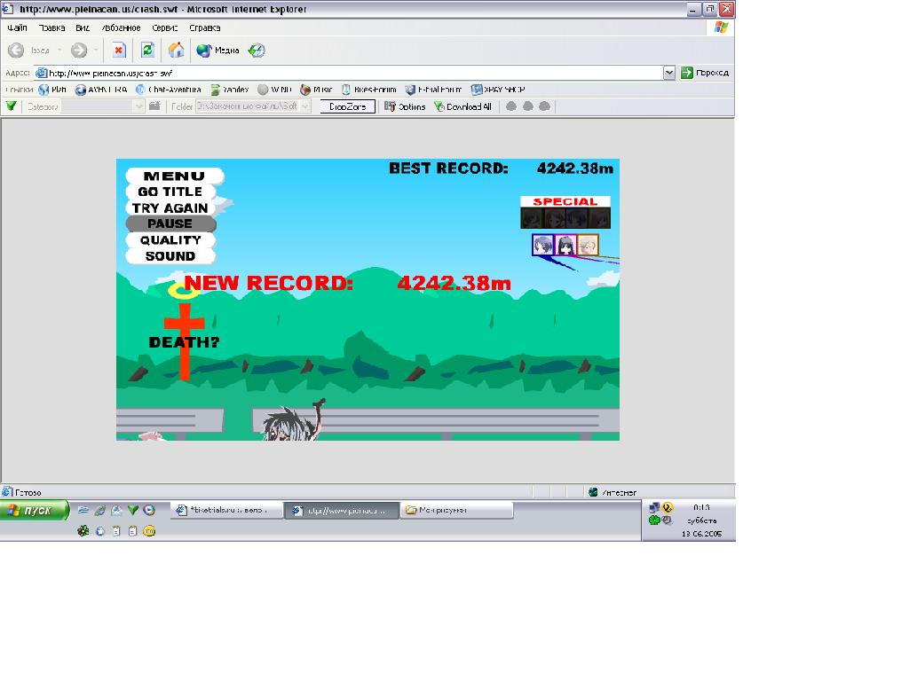Toggle QUALITY setting in the game menu
Screen dimensions: 909x681
coord(170,240)
